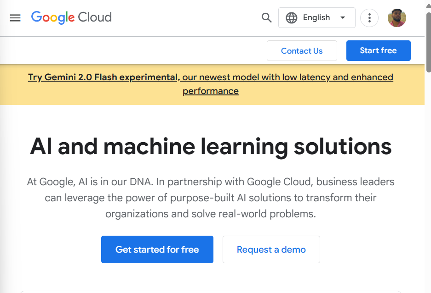The image size is (431, 293).
Task: Open the hamburger navigation menu
Action: coord(15,18)
